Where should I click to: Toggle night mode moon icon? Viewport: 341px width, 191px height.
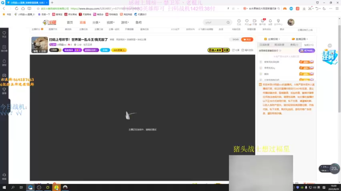click(324, 8)
